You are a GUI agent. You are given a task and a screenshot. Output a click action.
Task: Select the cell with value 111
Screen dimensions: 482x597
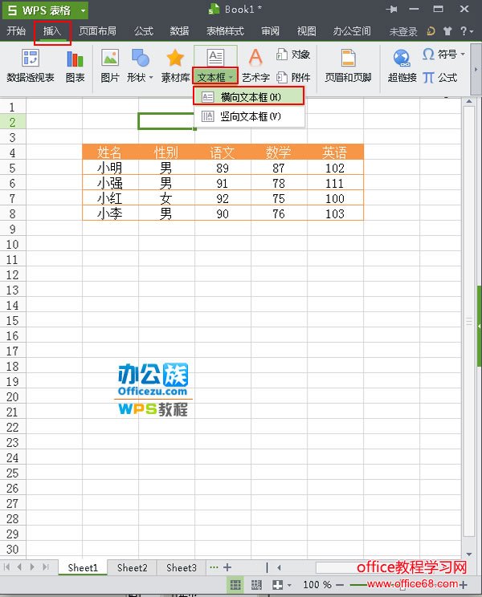pos(335,183)
